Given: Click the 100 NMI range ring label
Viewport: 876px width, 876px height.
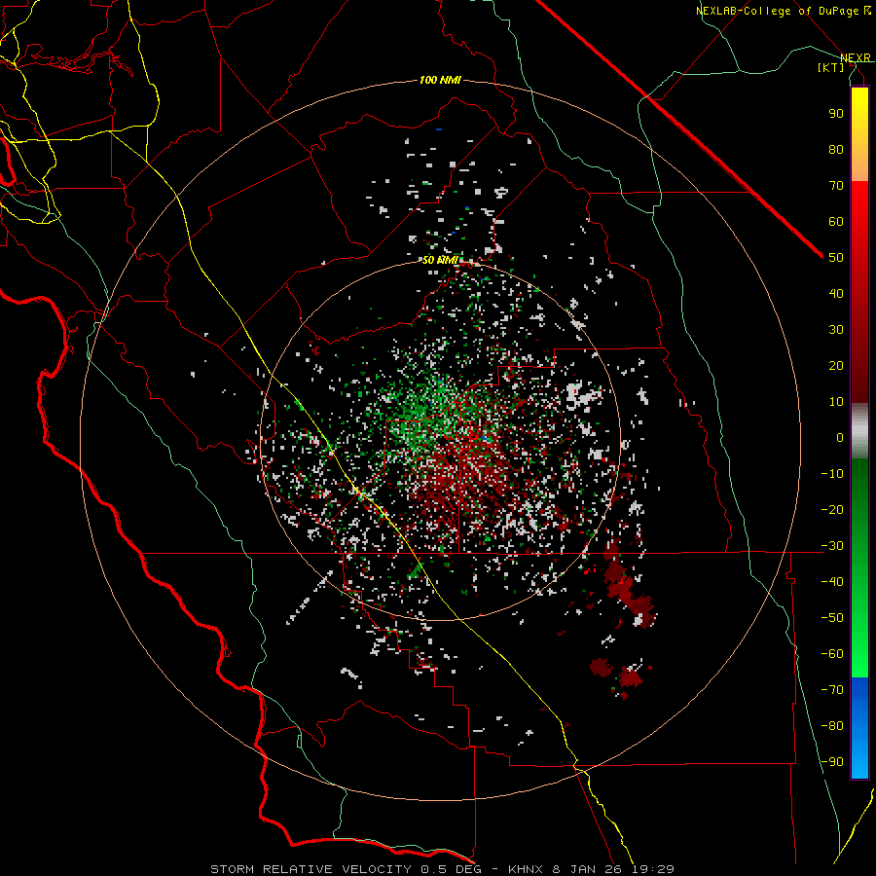Looking at the screenshot, I should pyautogui.click(x=440, y=81).
